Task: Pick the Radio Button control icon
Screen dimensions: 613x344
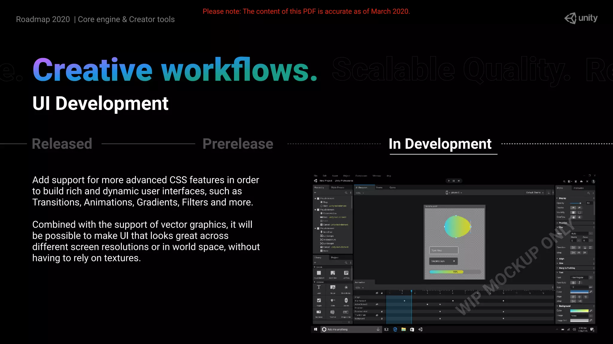Action: [346, 287]
